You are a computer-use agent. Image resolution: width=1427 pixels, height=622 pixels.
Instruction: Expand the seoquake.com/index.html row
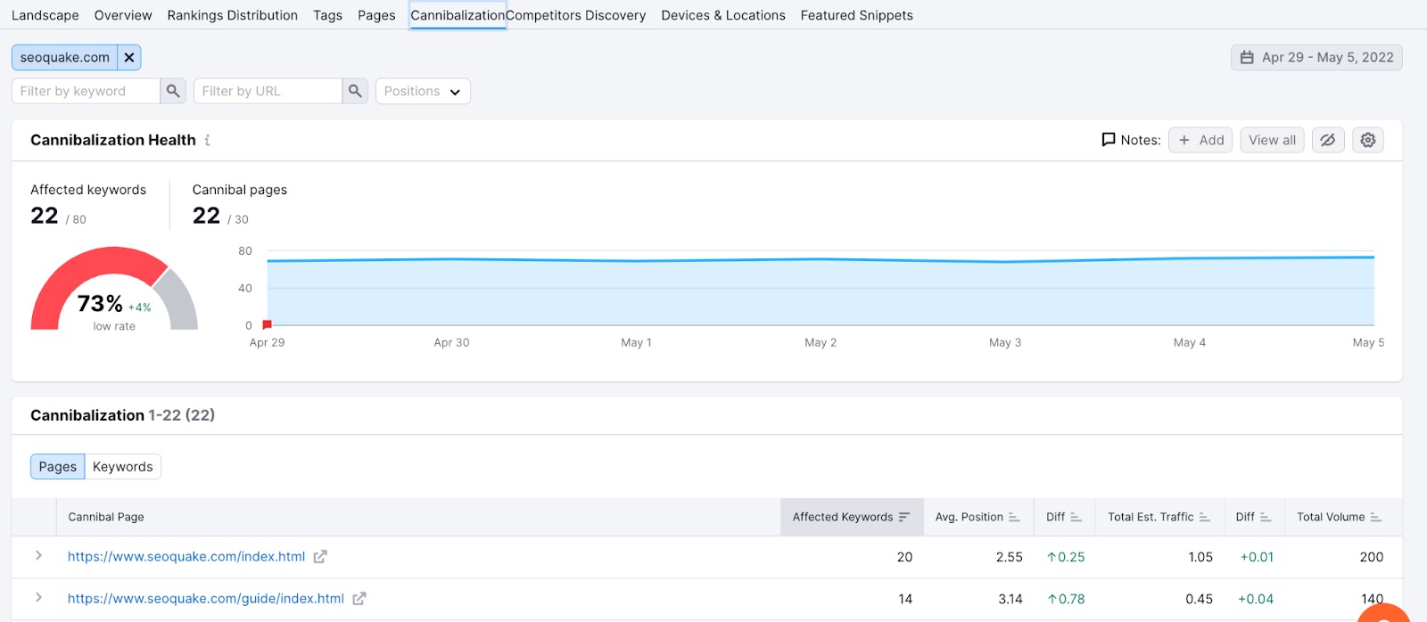(x=38, y=556)
